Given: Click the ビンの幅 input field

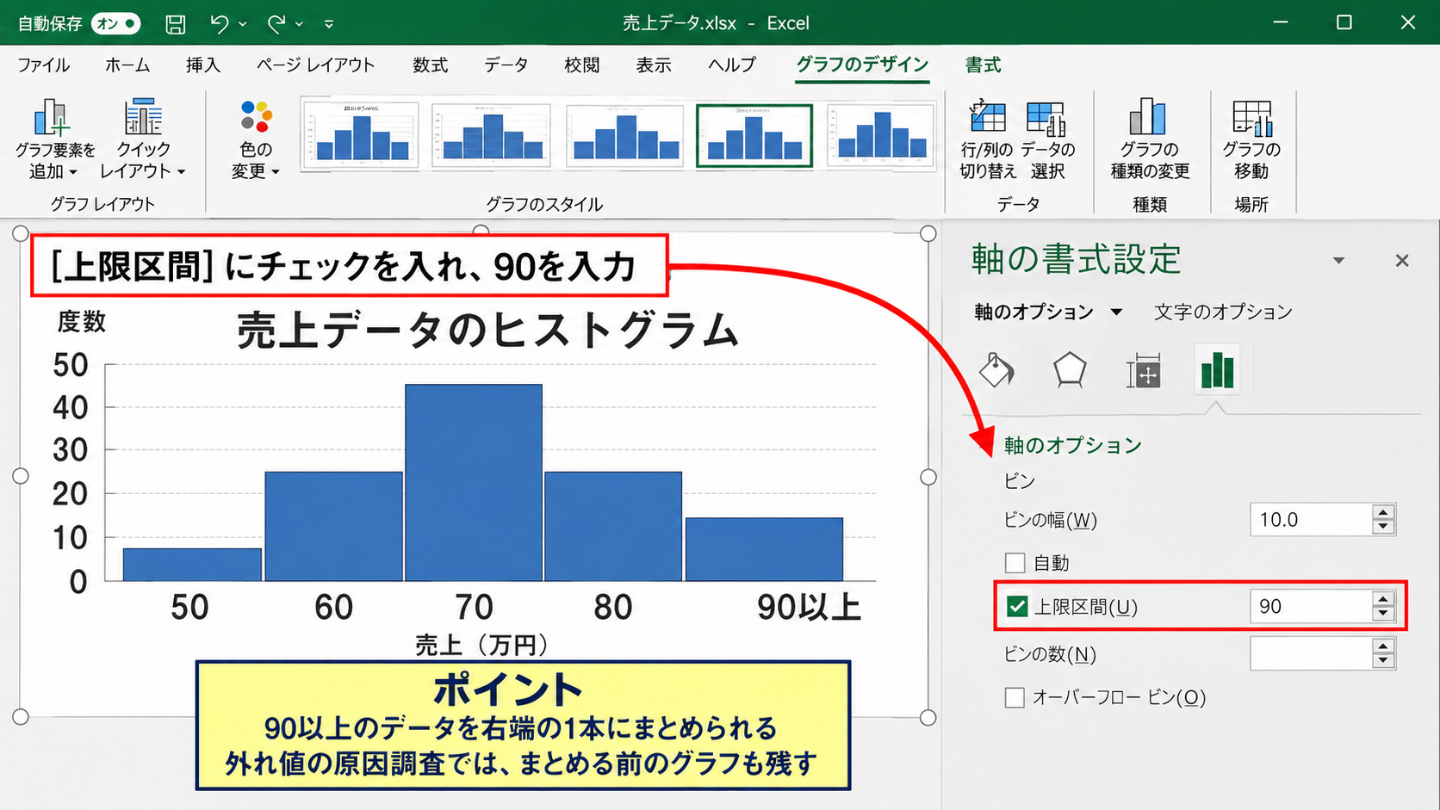Looking at the screenshot, I should click(1311, 520).
